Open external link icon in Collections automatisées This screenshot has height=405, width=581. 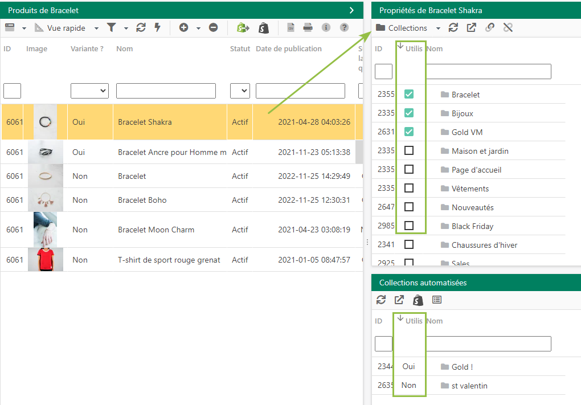click(x=399, y=300)
